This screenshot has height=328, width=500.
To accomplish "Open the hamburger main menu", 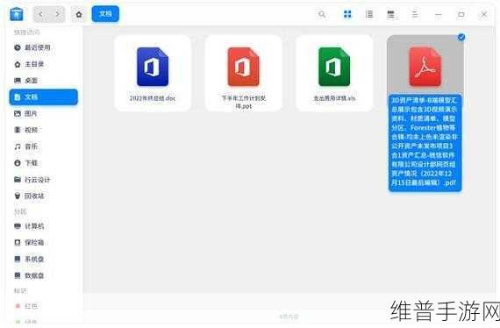I will pos(415,14).
